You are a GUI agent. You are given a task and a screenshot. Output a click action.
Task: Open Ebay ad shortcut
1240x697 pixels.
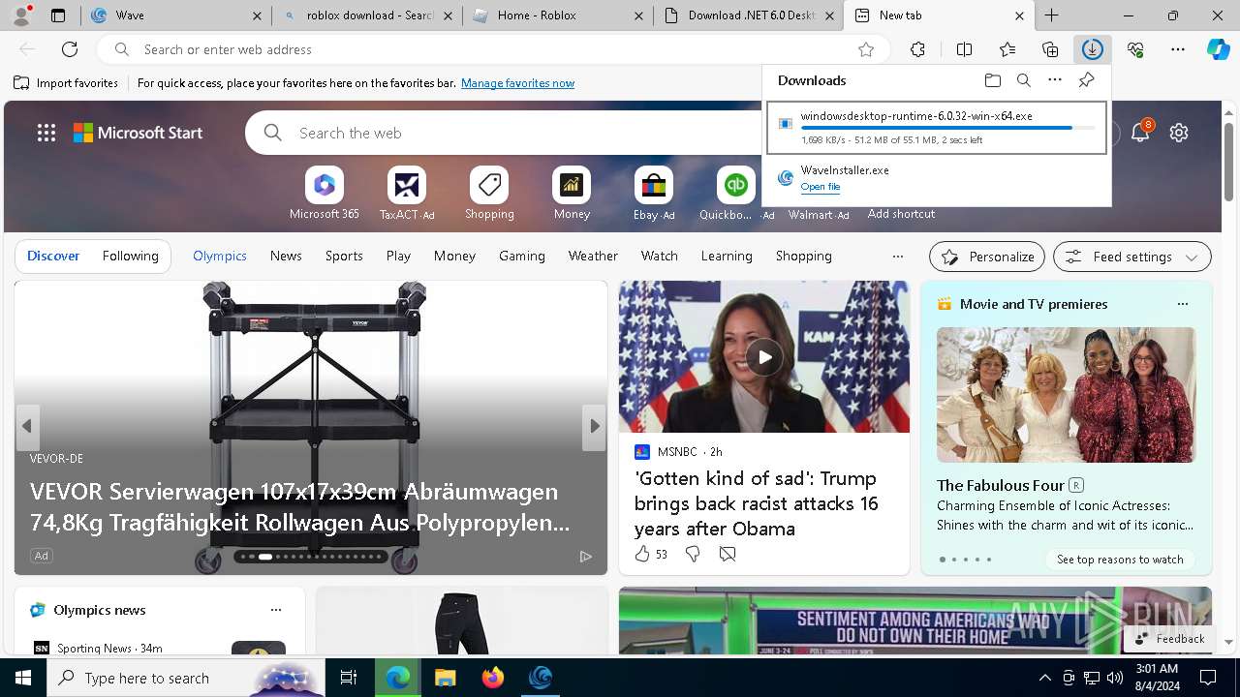[x=654, y=194]
